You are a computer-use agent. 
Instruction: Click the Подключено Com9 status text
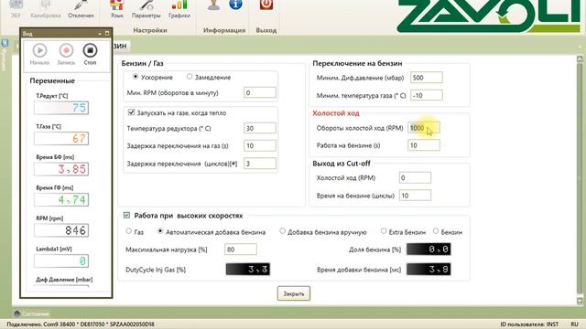coord(81,324)
